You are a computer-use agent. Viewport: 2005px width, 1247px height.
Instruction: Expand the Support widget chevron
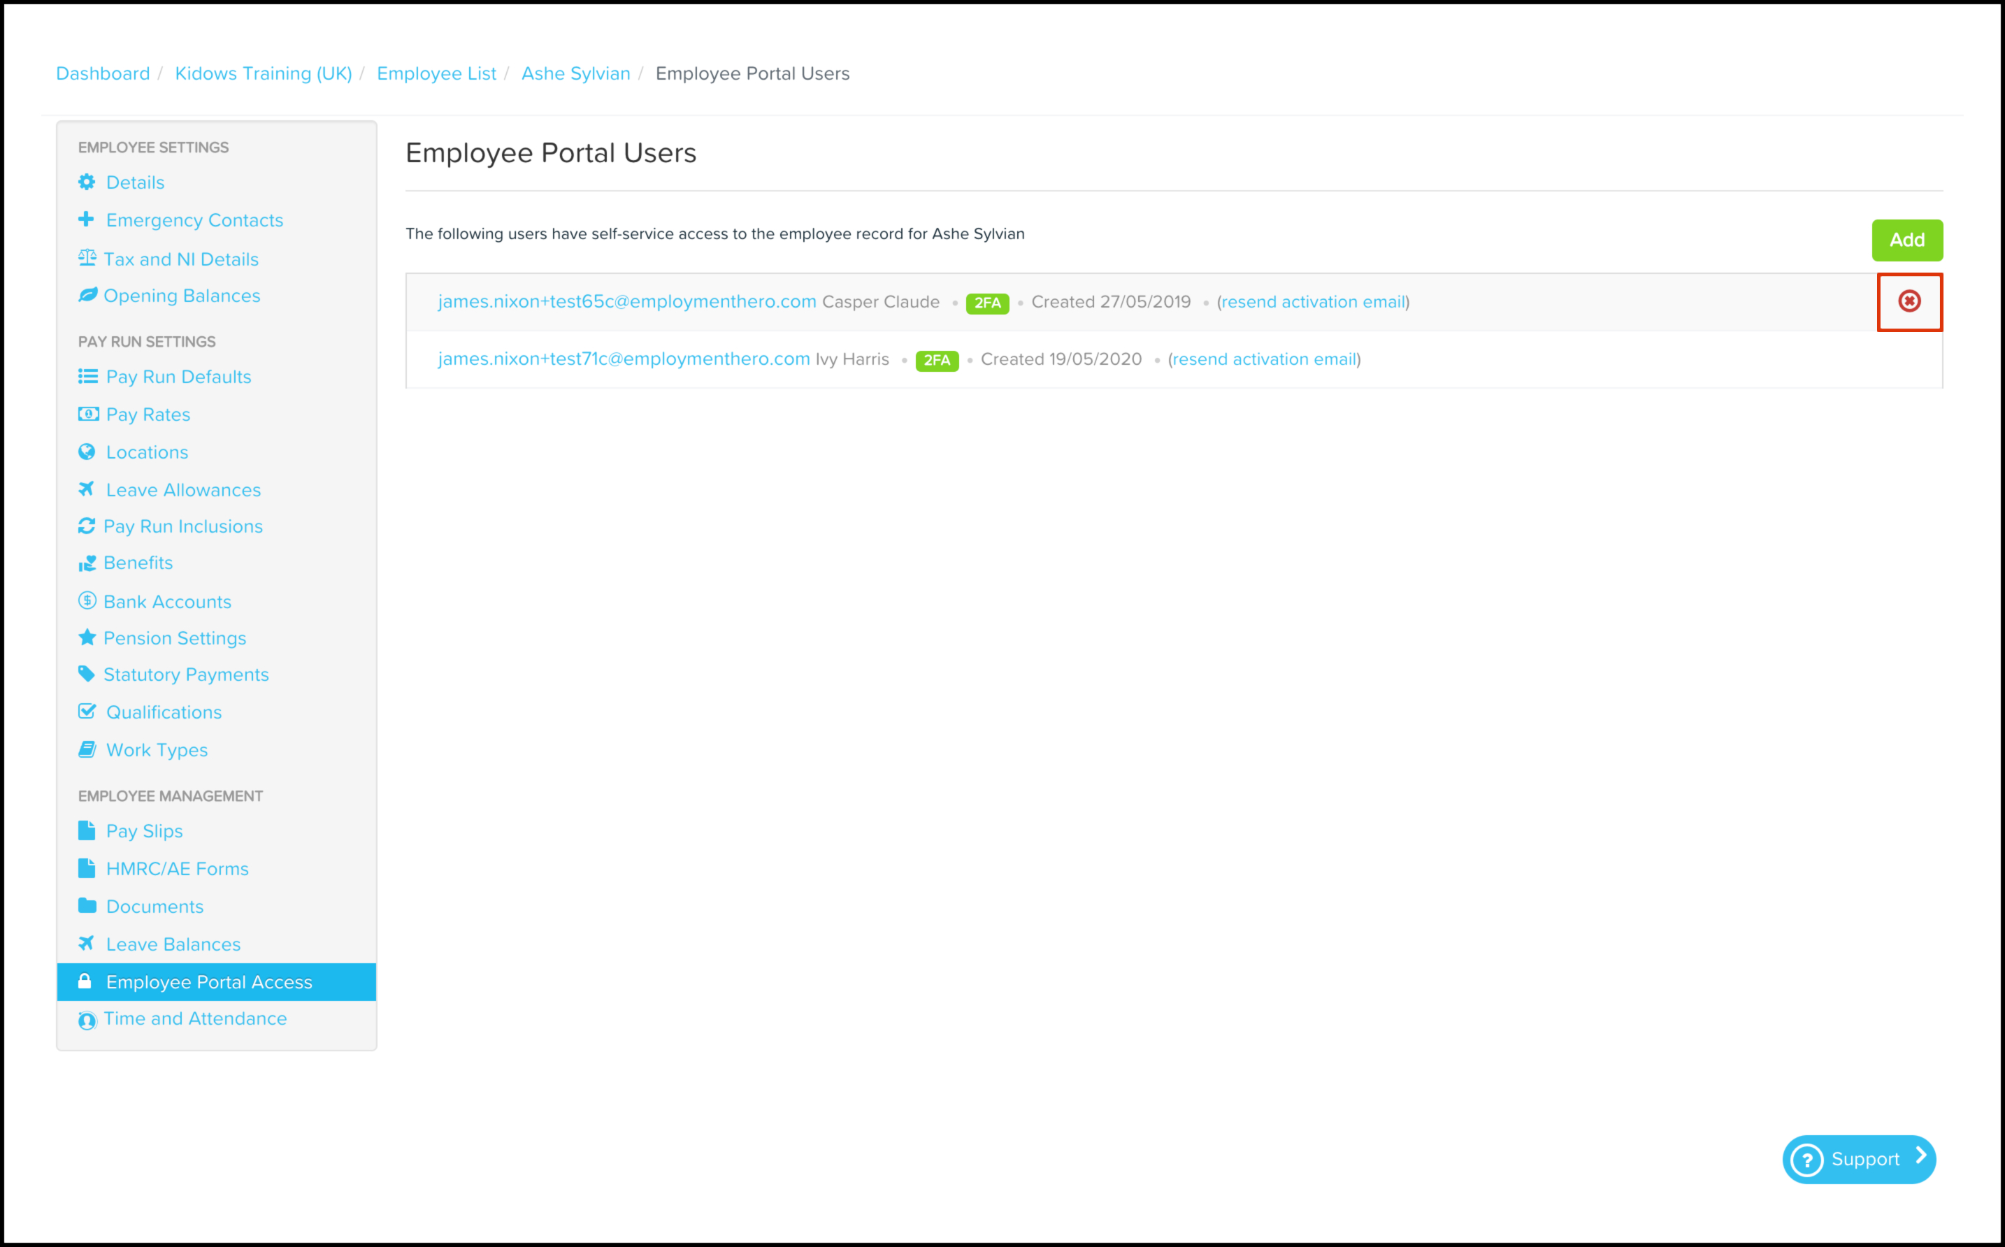click(1921, 1156)
